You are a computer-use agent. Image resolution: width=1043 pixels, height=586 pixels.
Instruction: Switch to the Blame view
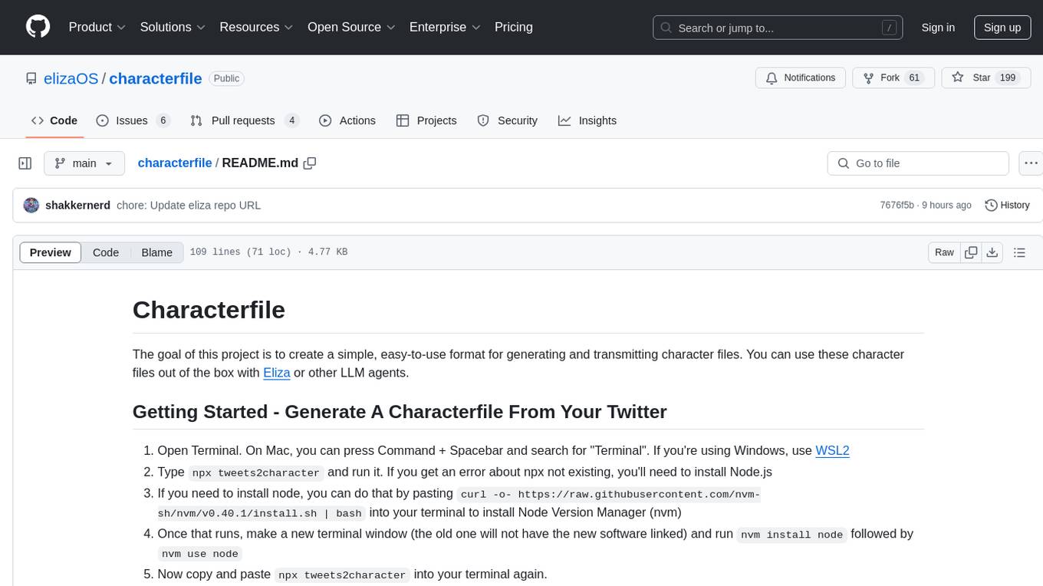156,252
